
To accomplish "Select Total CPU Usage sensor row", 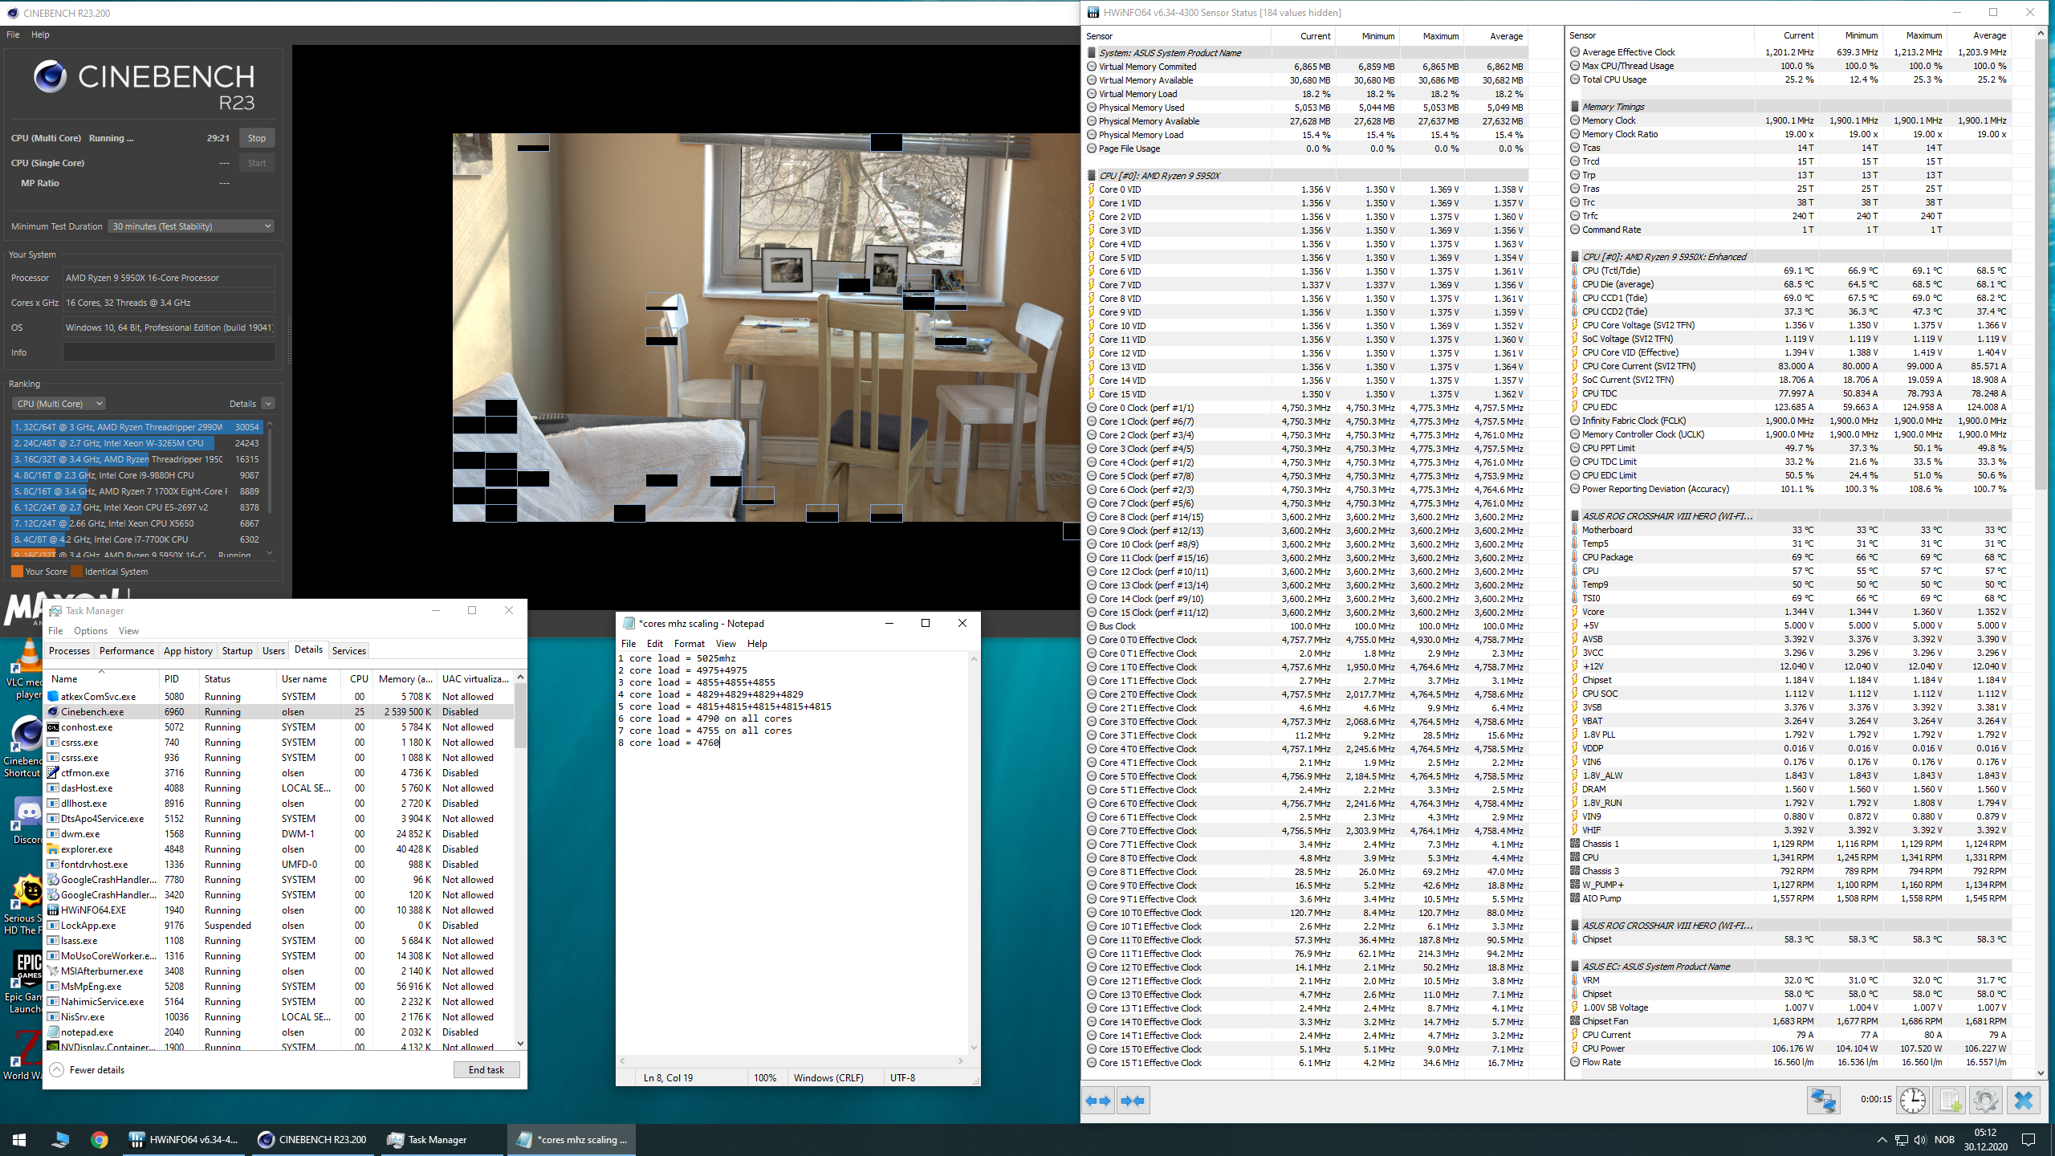I will click(x=1790, y=79).
